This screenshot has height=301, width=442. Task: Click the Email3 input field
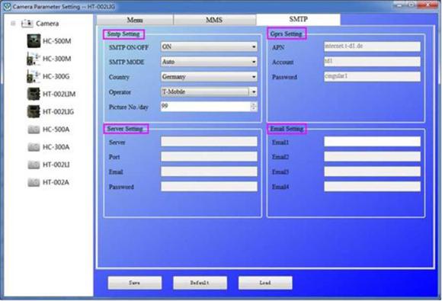pos(372,171)
